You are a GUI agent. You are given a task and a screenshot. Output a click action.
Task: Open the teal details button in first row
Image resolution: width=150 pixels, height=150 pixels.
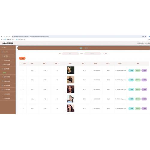(131, 70)
